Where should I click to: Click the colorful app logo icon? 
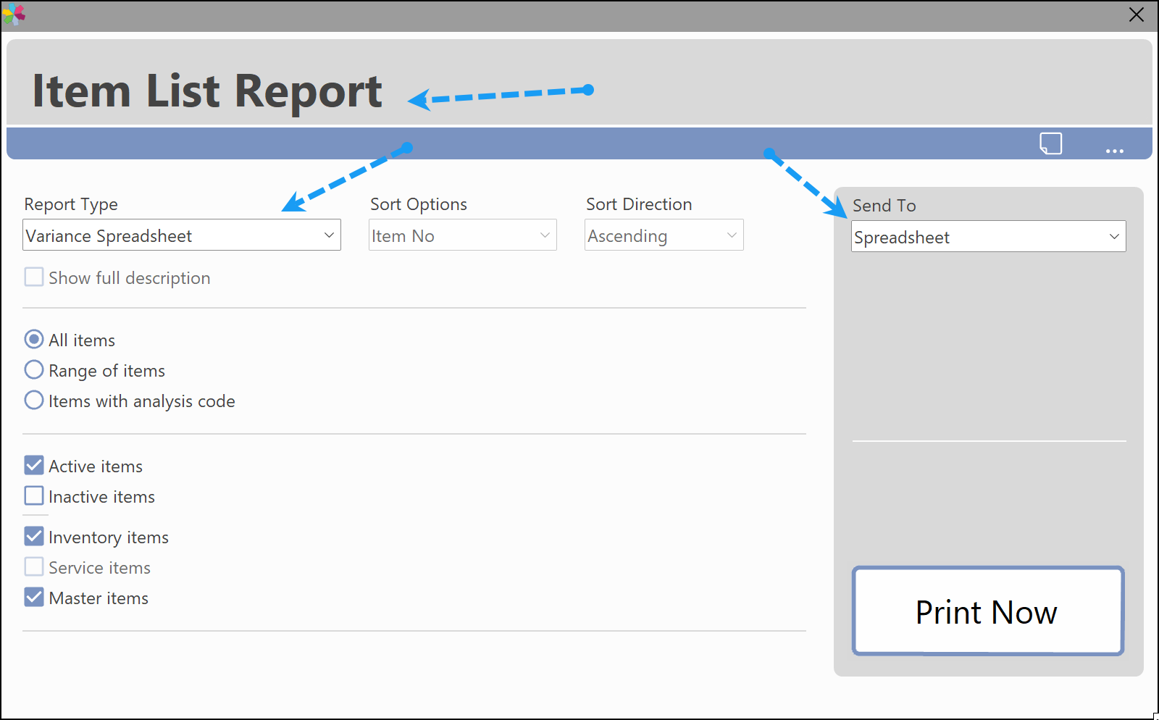click(14, 14)
